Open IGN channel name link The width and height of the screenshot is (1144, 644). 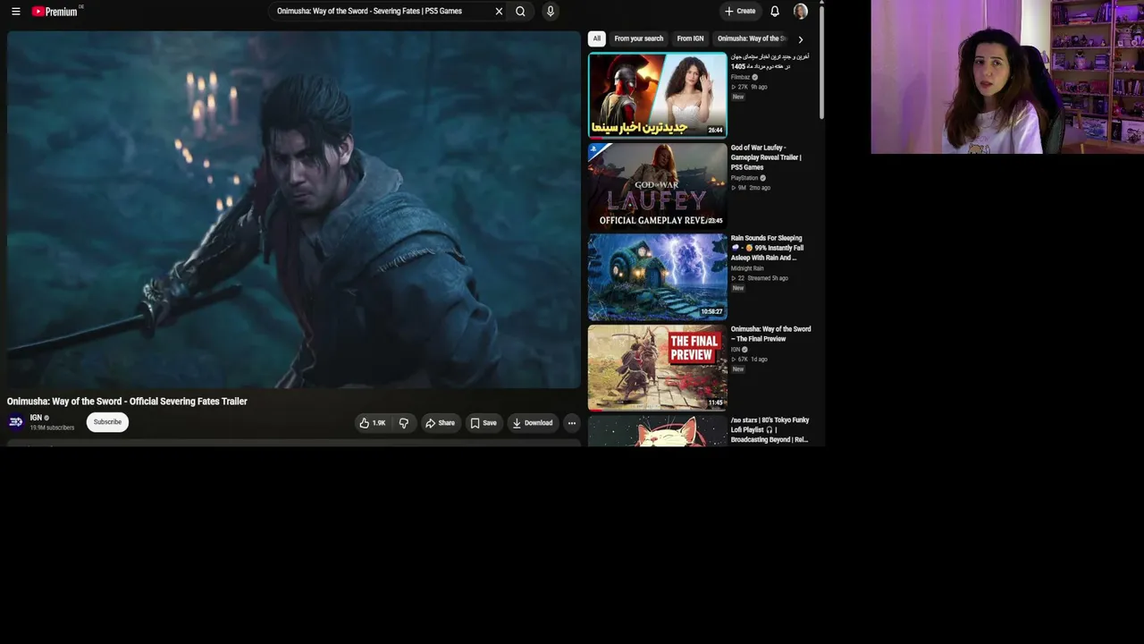[36, 418]
